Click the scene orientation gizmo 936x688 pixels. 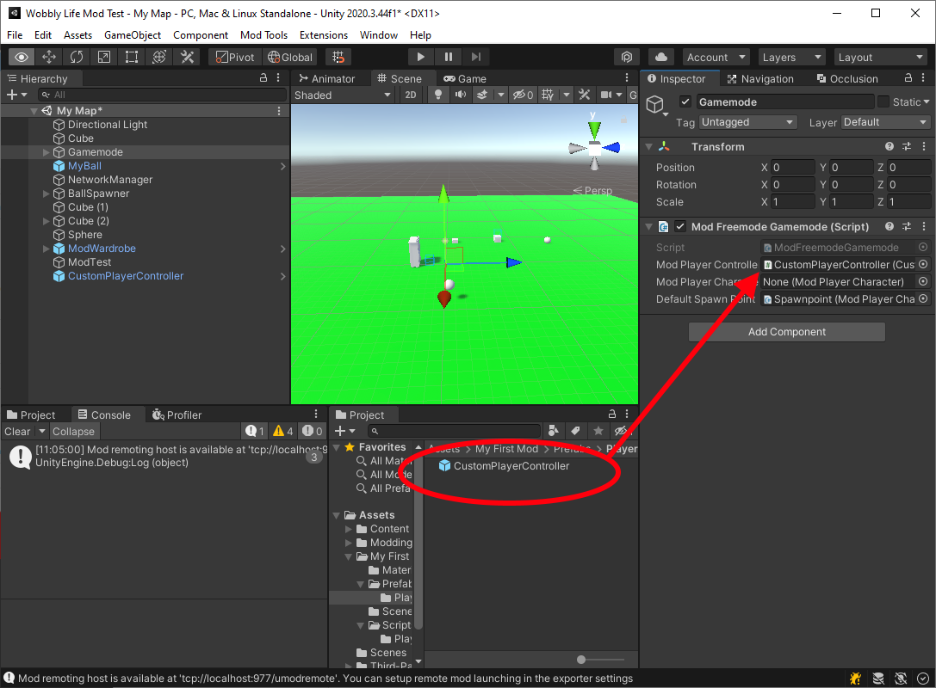pos(594,147)
